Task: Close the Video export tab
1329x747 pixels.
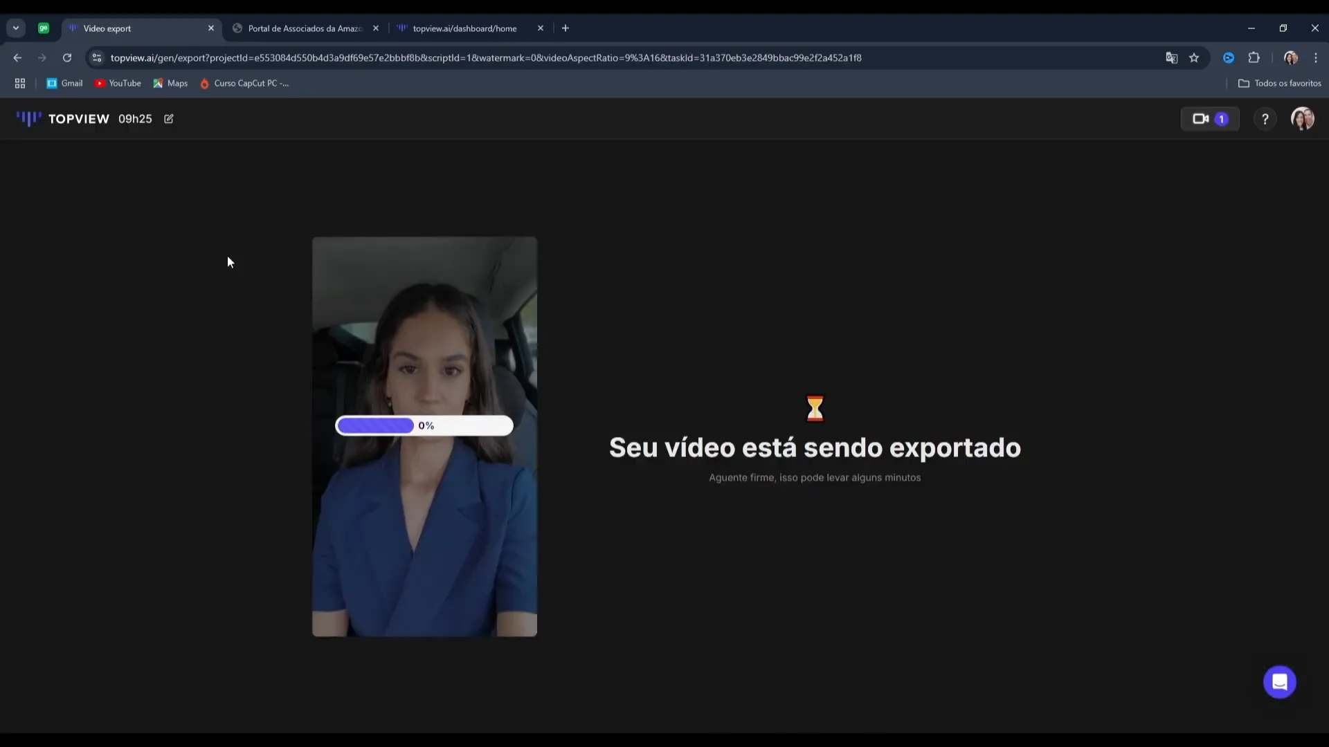Action: [x=211, y=28]
